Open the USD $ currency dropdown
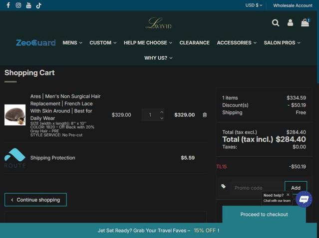The width and height of the screenshot is (319, 238). point(254,5)
